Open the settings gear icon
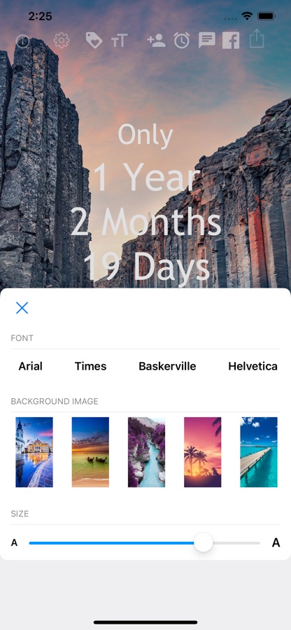The image size is (291, 630). [62, 41]
